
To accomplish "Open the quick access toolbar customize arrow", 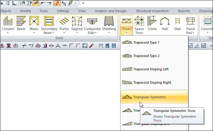I will tap(83, 3).
